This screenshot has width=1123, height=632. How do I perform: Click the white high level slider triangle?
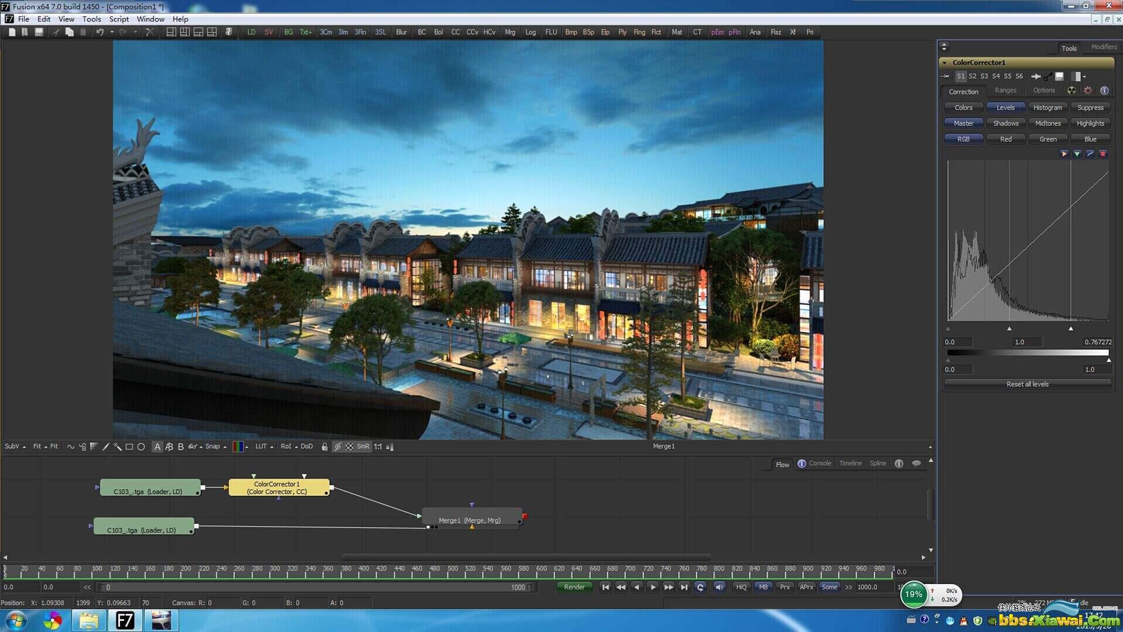pyautogui.click(x=1070, y=329)
